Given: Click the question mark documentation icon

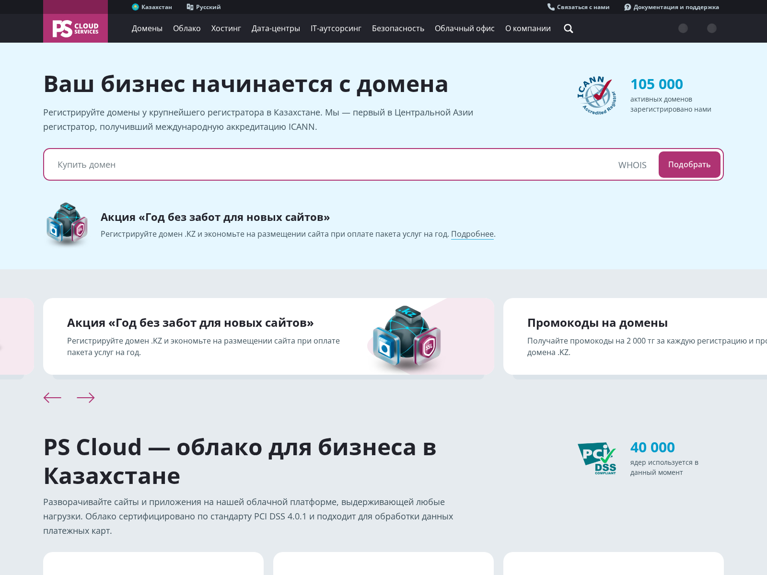Looking at the screenshot, I should [x=628, y=7].
